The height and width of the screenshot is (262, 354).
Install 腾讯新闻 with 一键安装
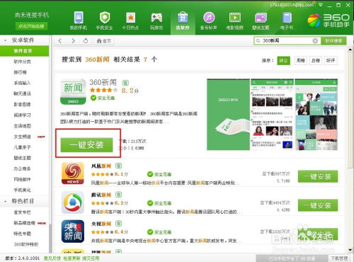318,205
